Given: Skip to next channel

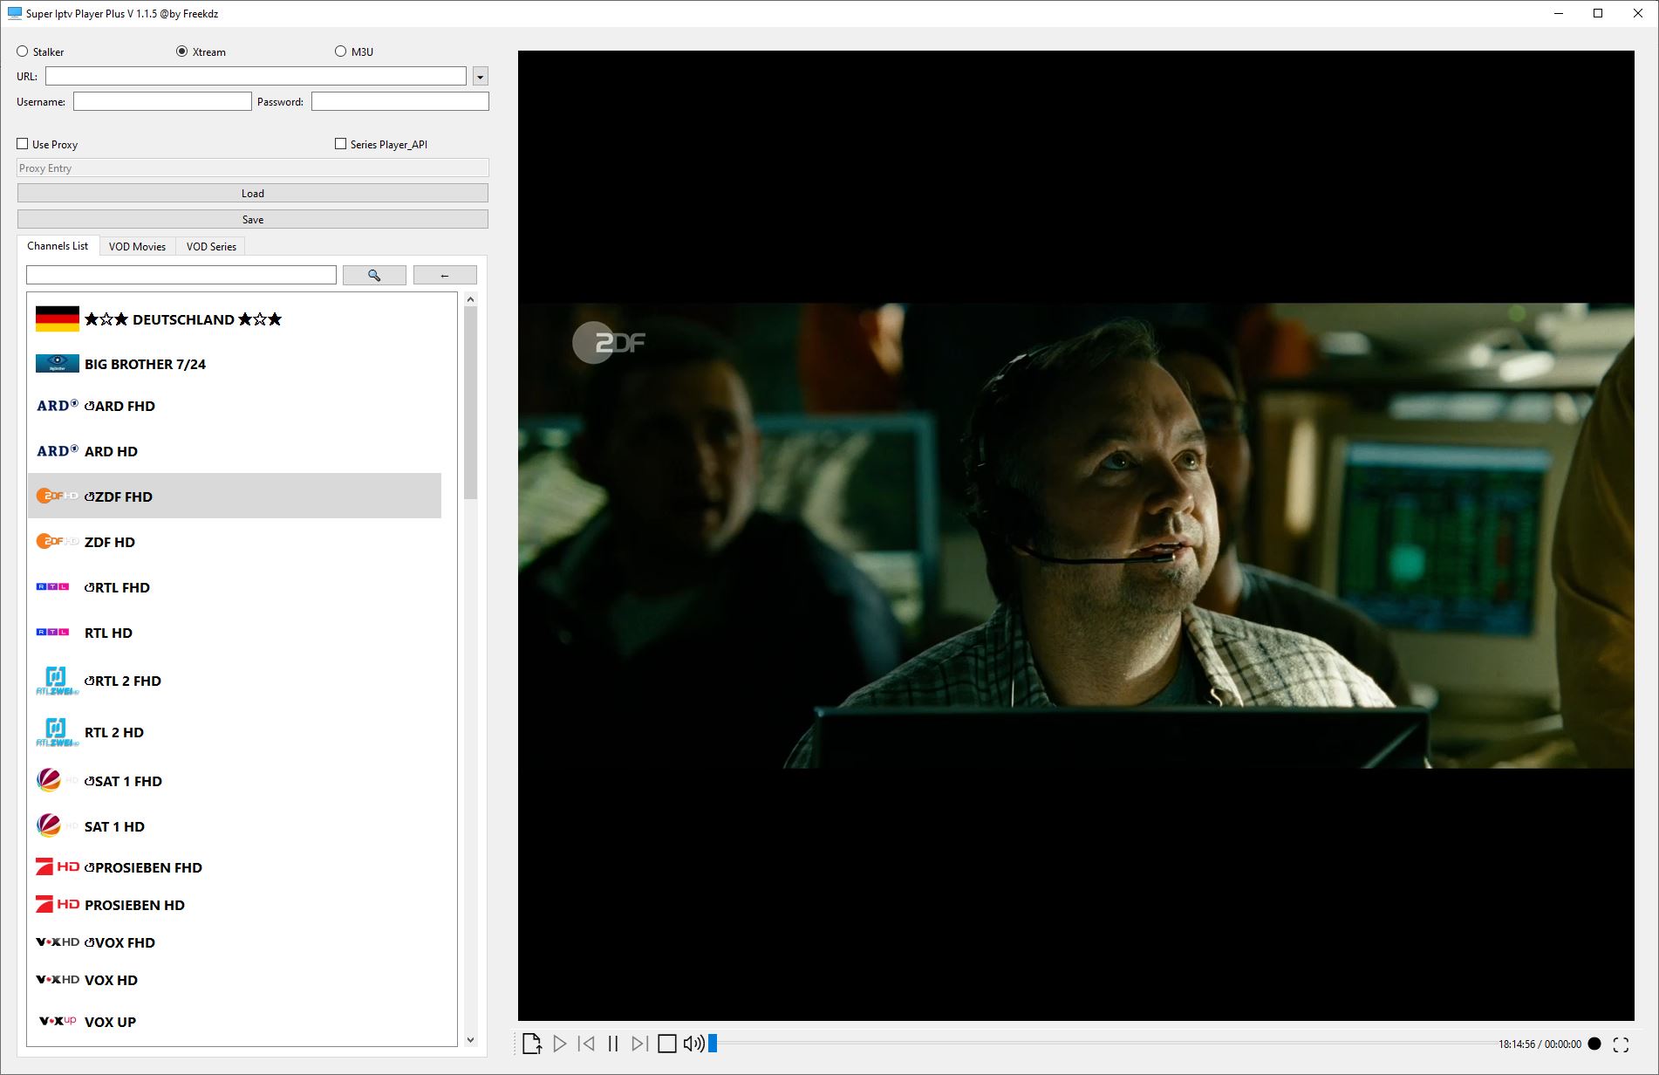Looking at the screenshot, I should (639, 1044).
